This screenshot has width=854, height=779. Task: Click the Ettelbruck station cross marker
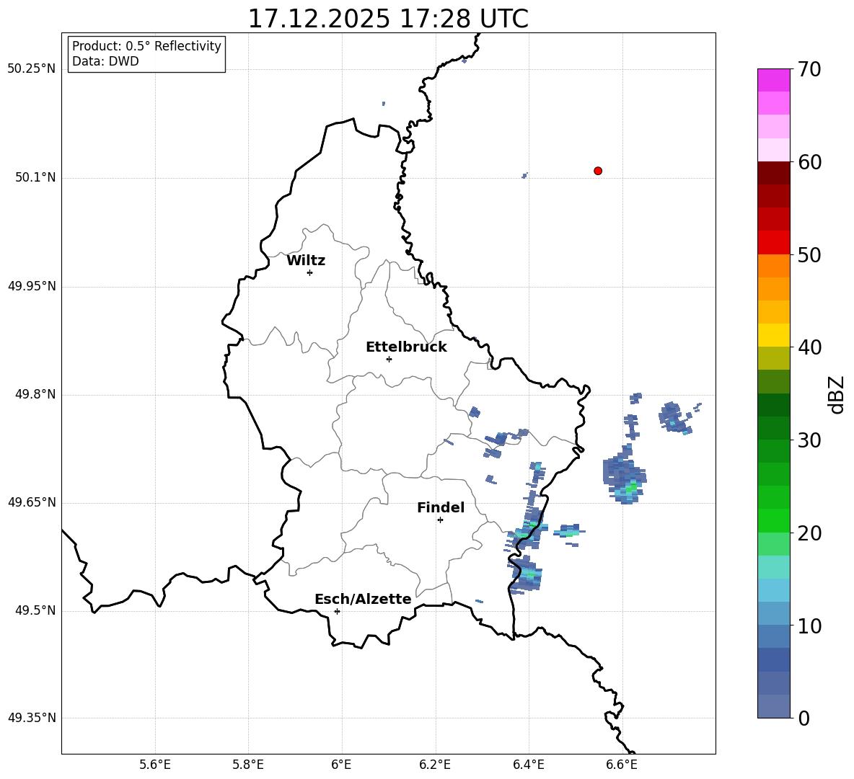[x=389, y=359]
